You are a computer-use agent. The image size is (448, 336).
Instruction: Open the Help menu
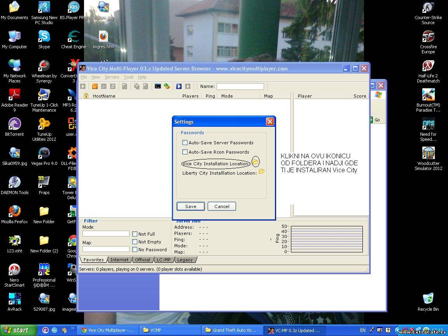tap(142, 77)
